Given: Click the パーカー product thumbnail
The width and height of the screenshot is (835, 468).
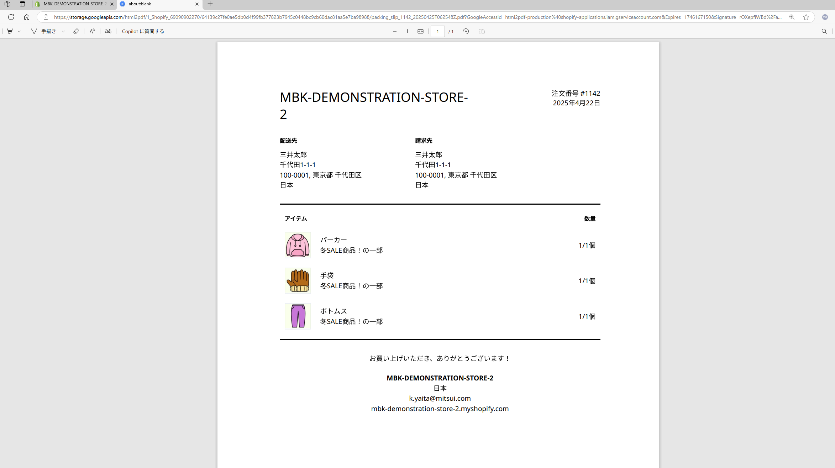Looking at the screenshot, I should (x=298, y=245).
